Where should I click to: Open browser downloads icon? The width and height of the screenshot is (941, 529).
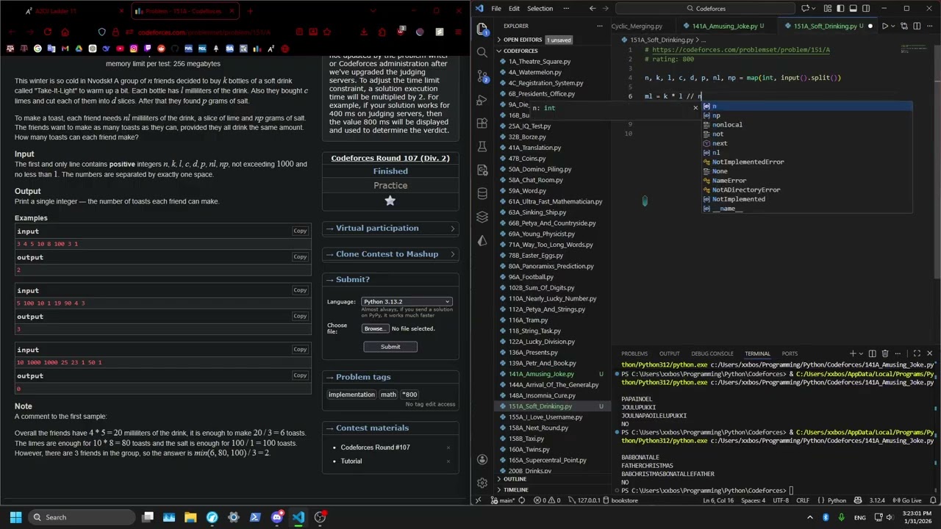(364, 32)
